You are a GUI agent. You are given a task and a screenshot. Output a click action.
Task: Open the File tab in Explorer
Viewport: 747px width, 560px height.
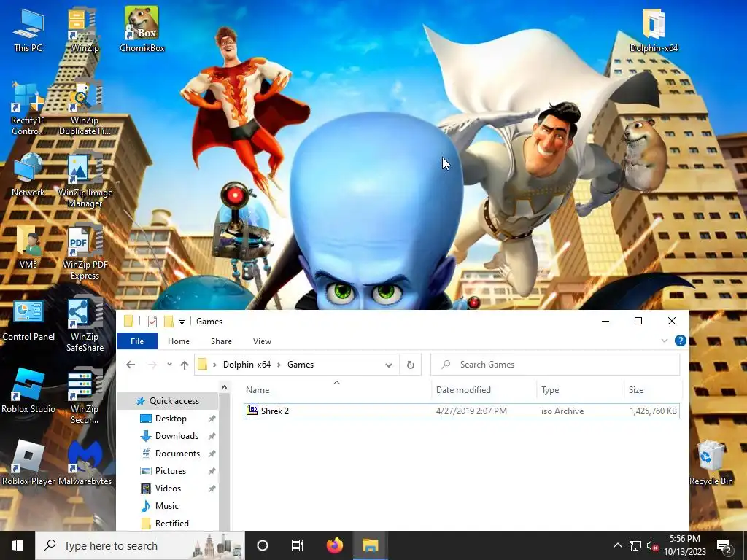[x=137, y=341]
